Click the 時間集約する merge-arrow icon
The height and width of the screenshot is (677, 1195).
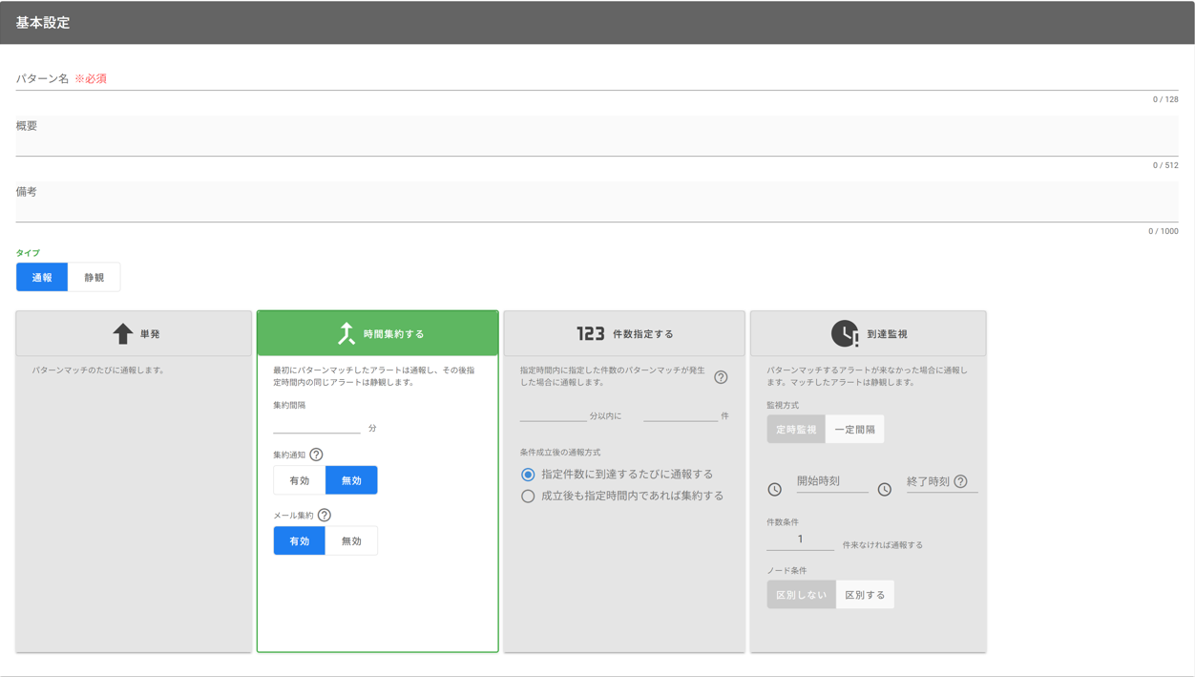pyautogui.click(x=346, y=333)
